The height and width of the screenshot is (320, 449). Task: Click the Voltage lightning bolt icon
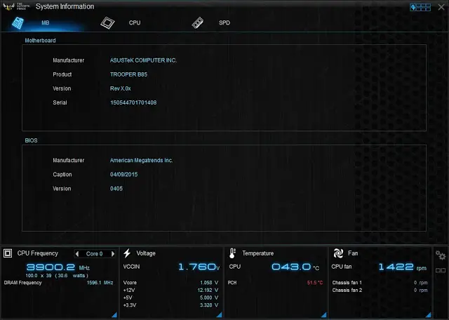(127, 253)
